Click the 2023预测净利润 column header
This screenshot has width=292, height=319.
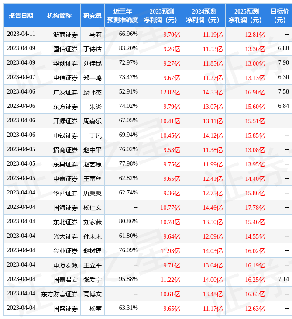[162, 15]
